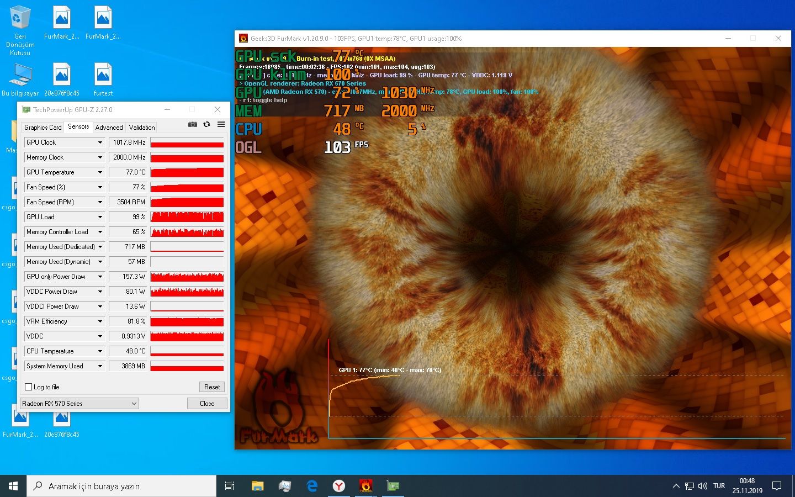The width and height of the screenshot is (795, 497).
Task: Switch to the Advanced tab
Action: point(109,127)
